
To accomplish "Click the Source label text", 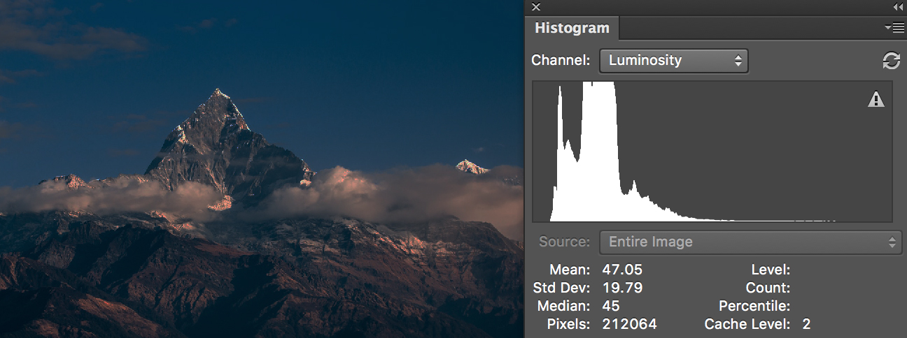I will tap(565, 242).
